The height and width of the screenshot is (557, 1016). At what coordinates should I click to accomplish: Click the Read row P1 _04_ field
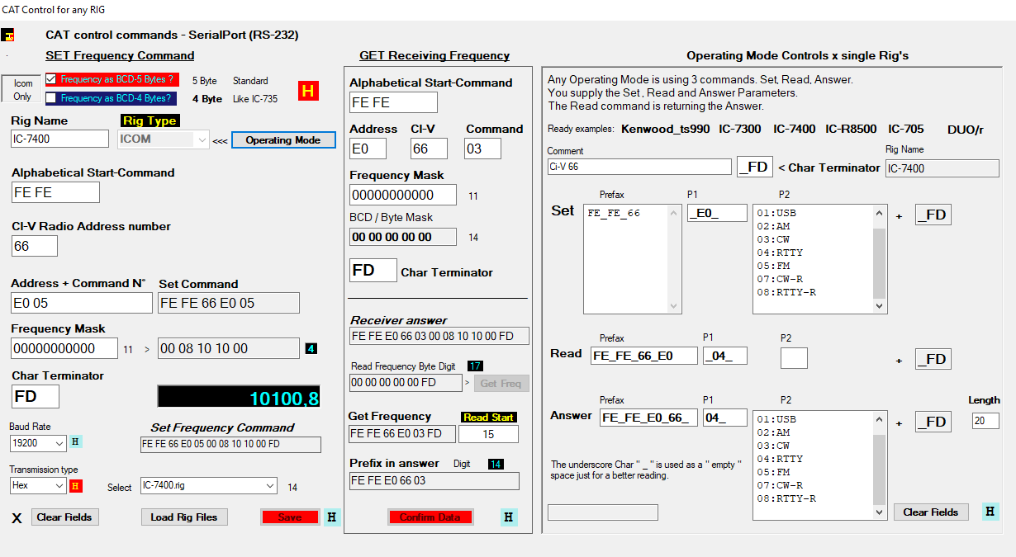(x=724, y=356)
